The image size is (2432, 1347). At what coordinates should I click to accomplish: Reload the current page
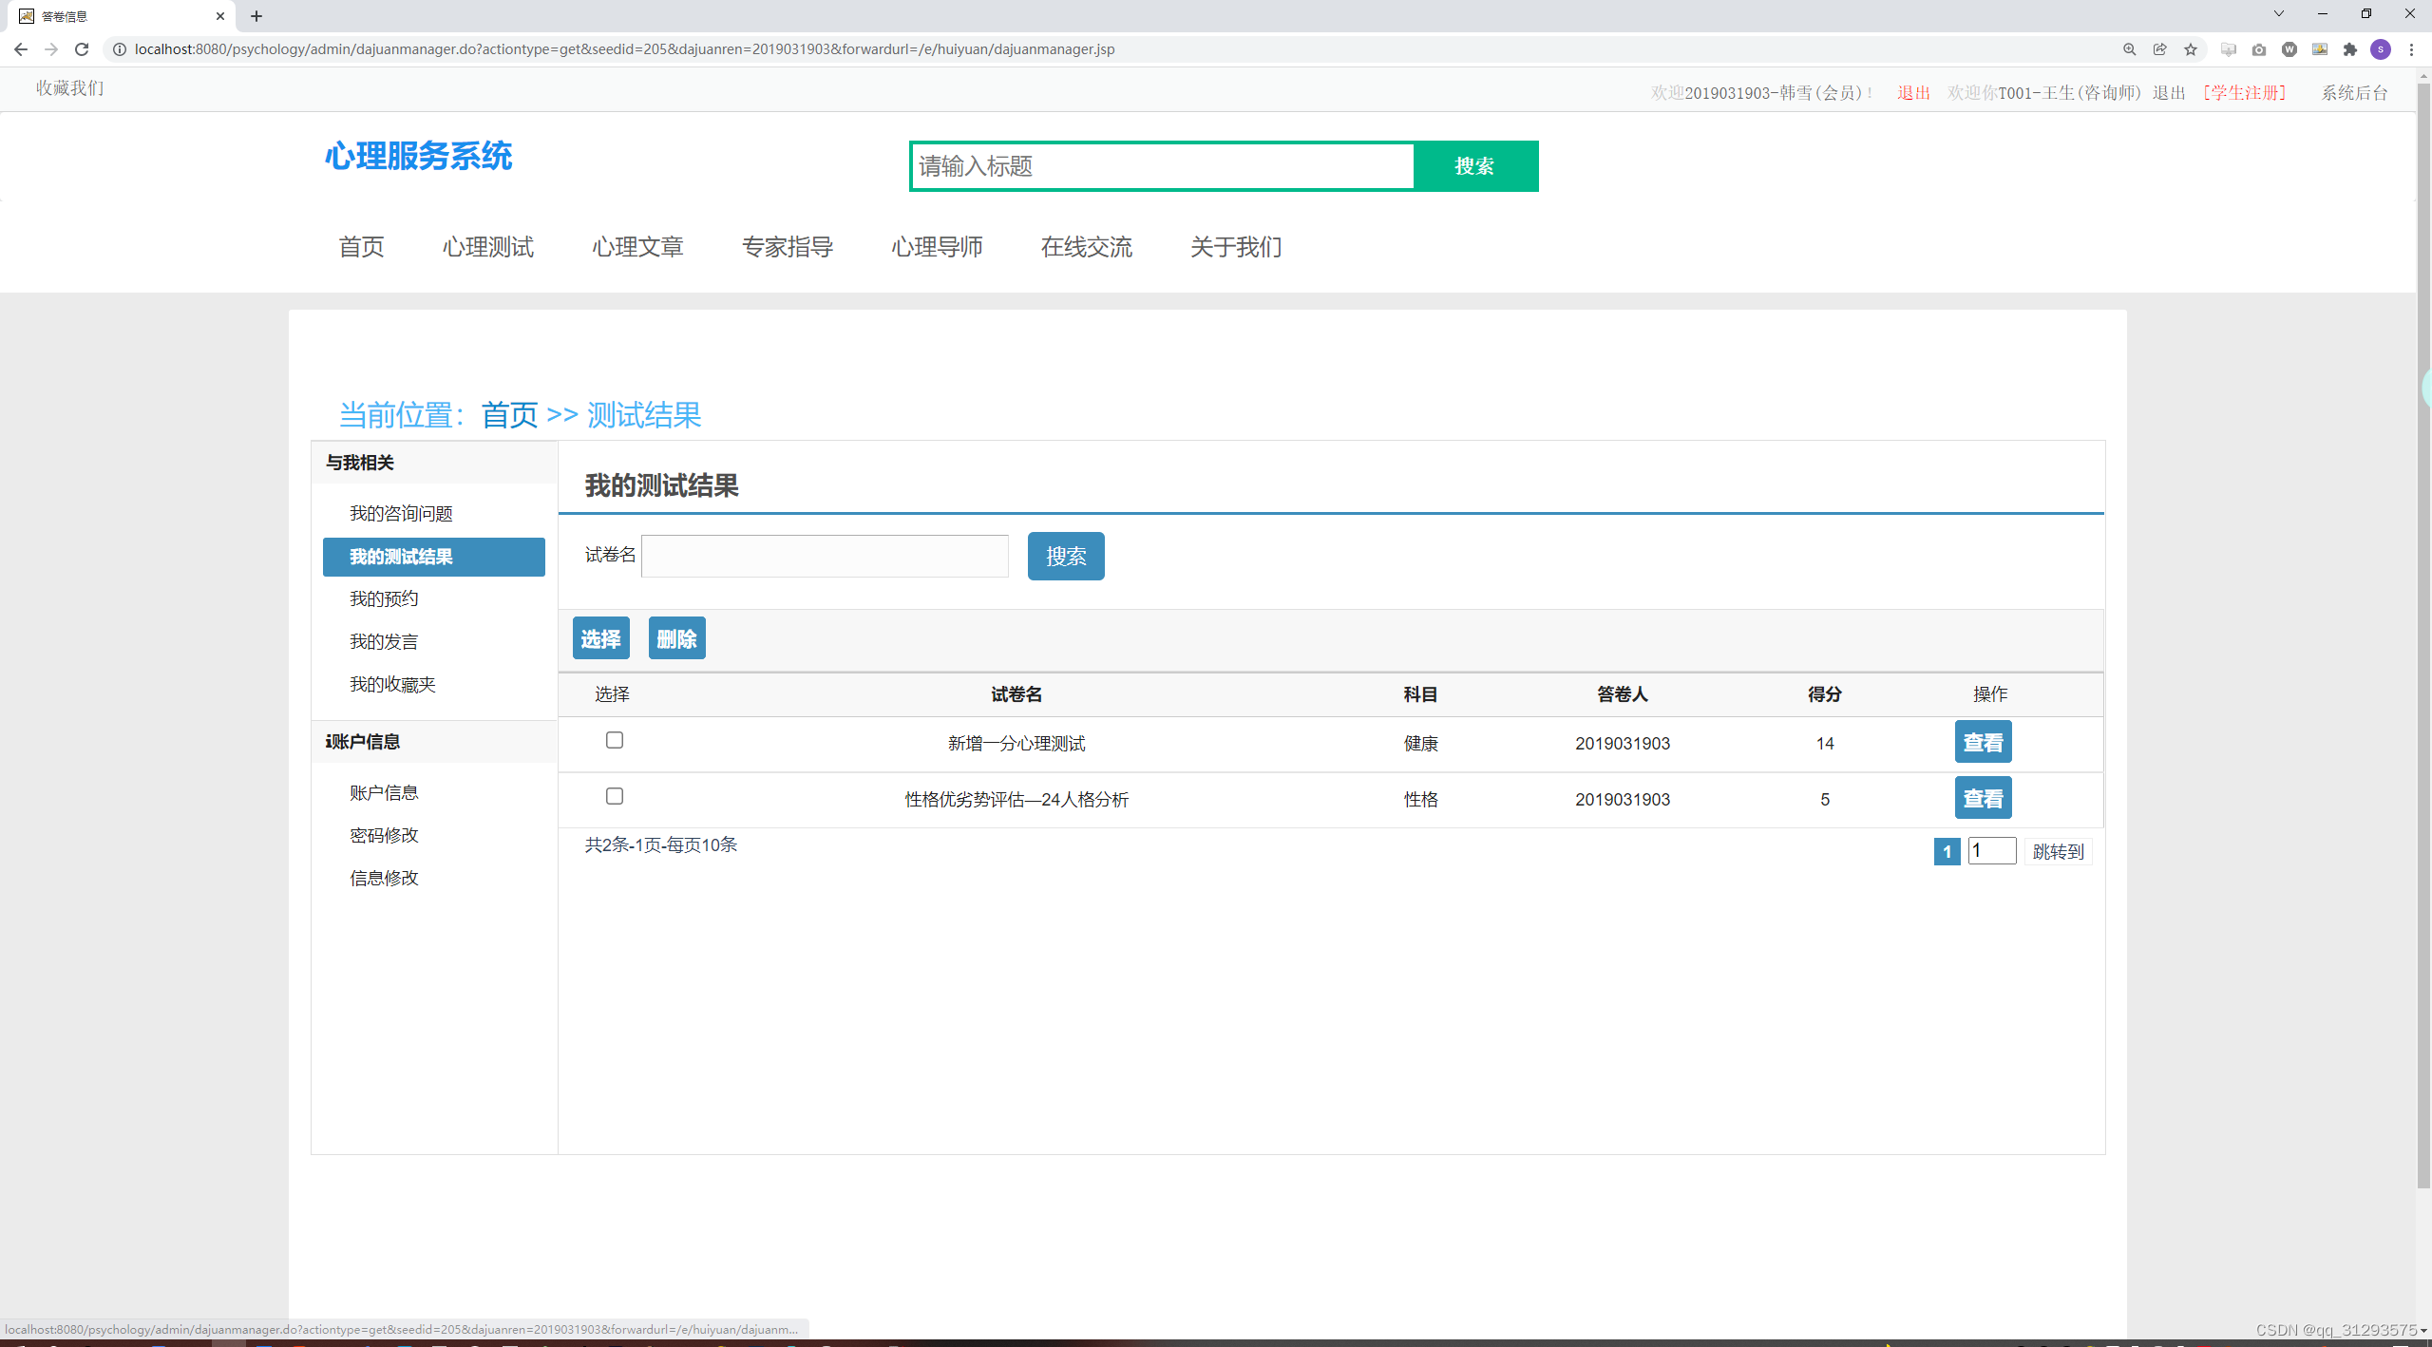point(82,49)
